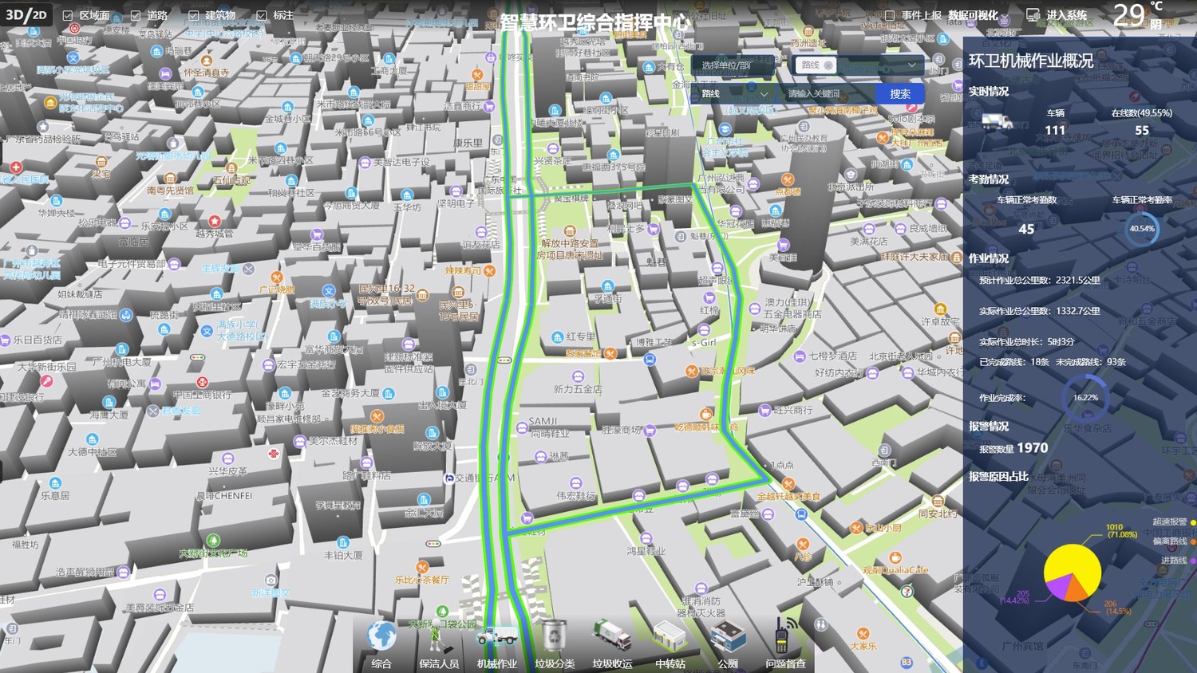1197x673 pixels.
Task: Click the 公厕 public toilet icon
Action: tap(728, 637)
